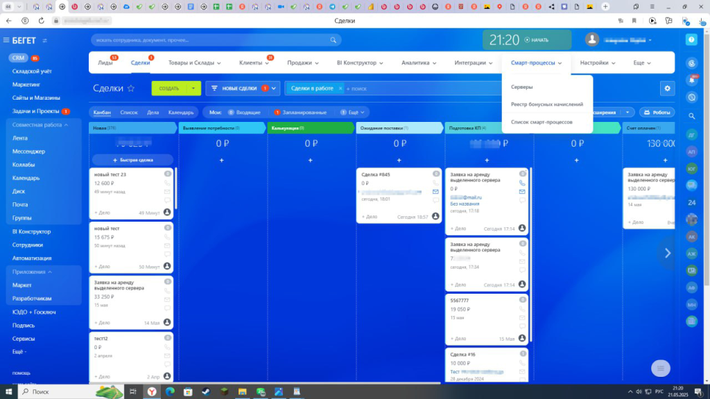Expand the СОЗДАТЬ button dropdown arrow
The image size is (710, 399).
pyautogui.click(x=192, y=89)
